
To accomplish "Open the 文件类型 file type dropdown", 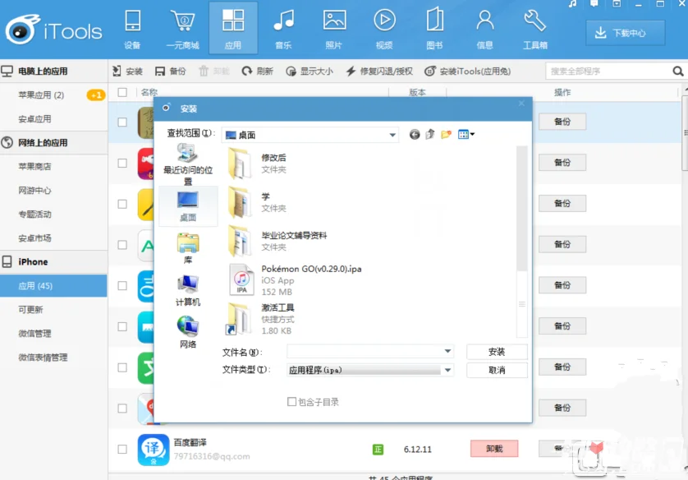I will [x=447, y=370].
